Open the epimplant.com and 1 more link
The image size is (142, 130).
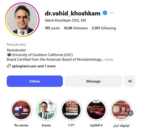pos(34,66)
